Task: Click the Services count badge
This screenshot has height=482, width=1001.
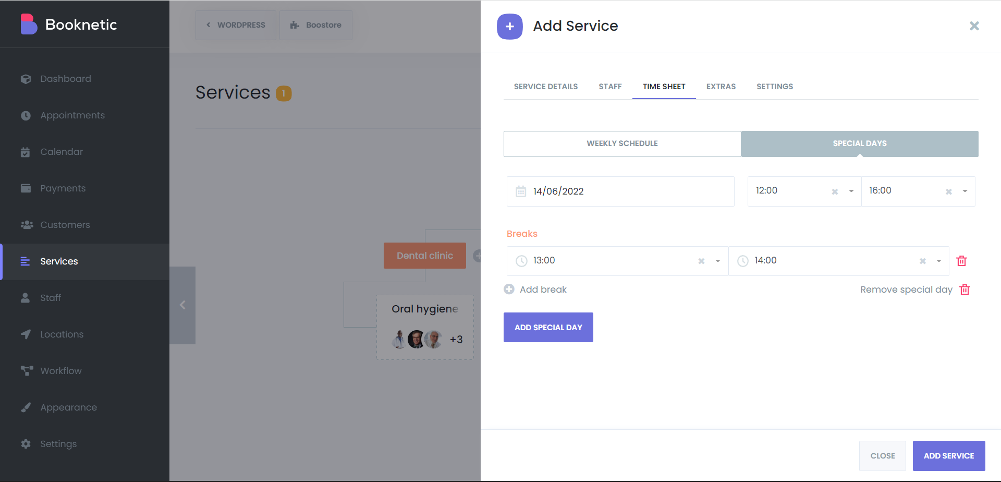Action: pos(284,93)
